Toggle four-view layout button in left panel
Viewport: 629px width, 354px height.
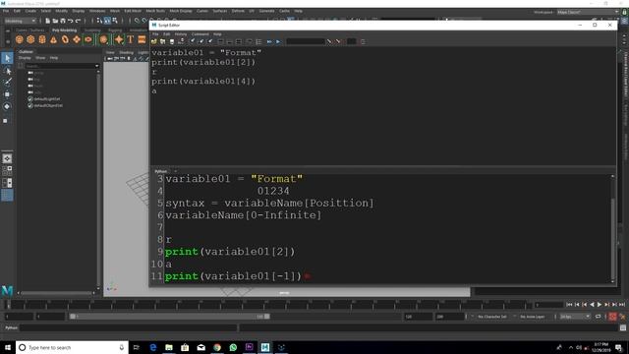[x=7, y=170]
